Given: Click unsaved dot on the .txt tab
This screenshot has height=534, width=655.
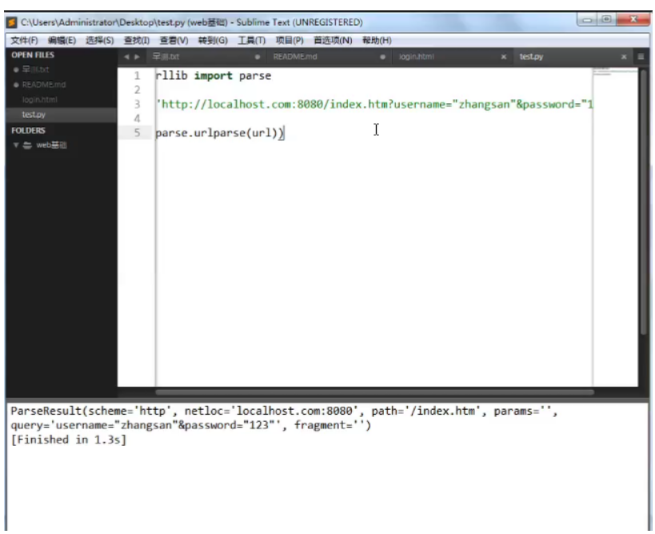Looking at the screenshot, I should (x=258, y=57).
